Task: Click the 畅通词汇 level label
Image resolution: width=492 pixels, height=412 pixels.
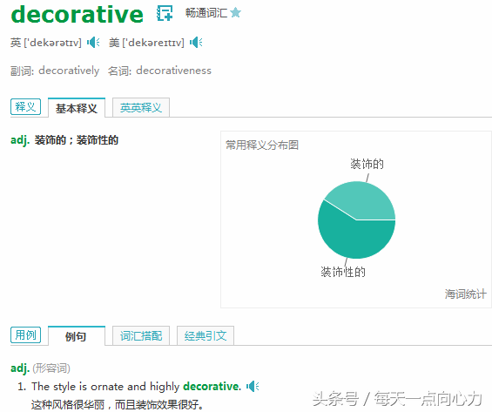Action: tap(206, 13)
